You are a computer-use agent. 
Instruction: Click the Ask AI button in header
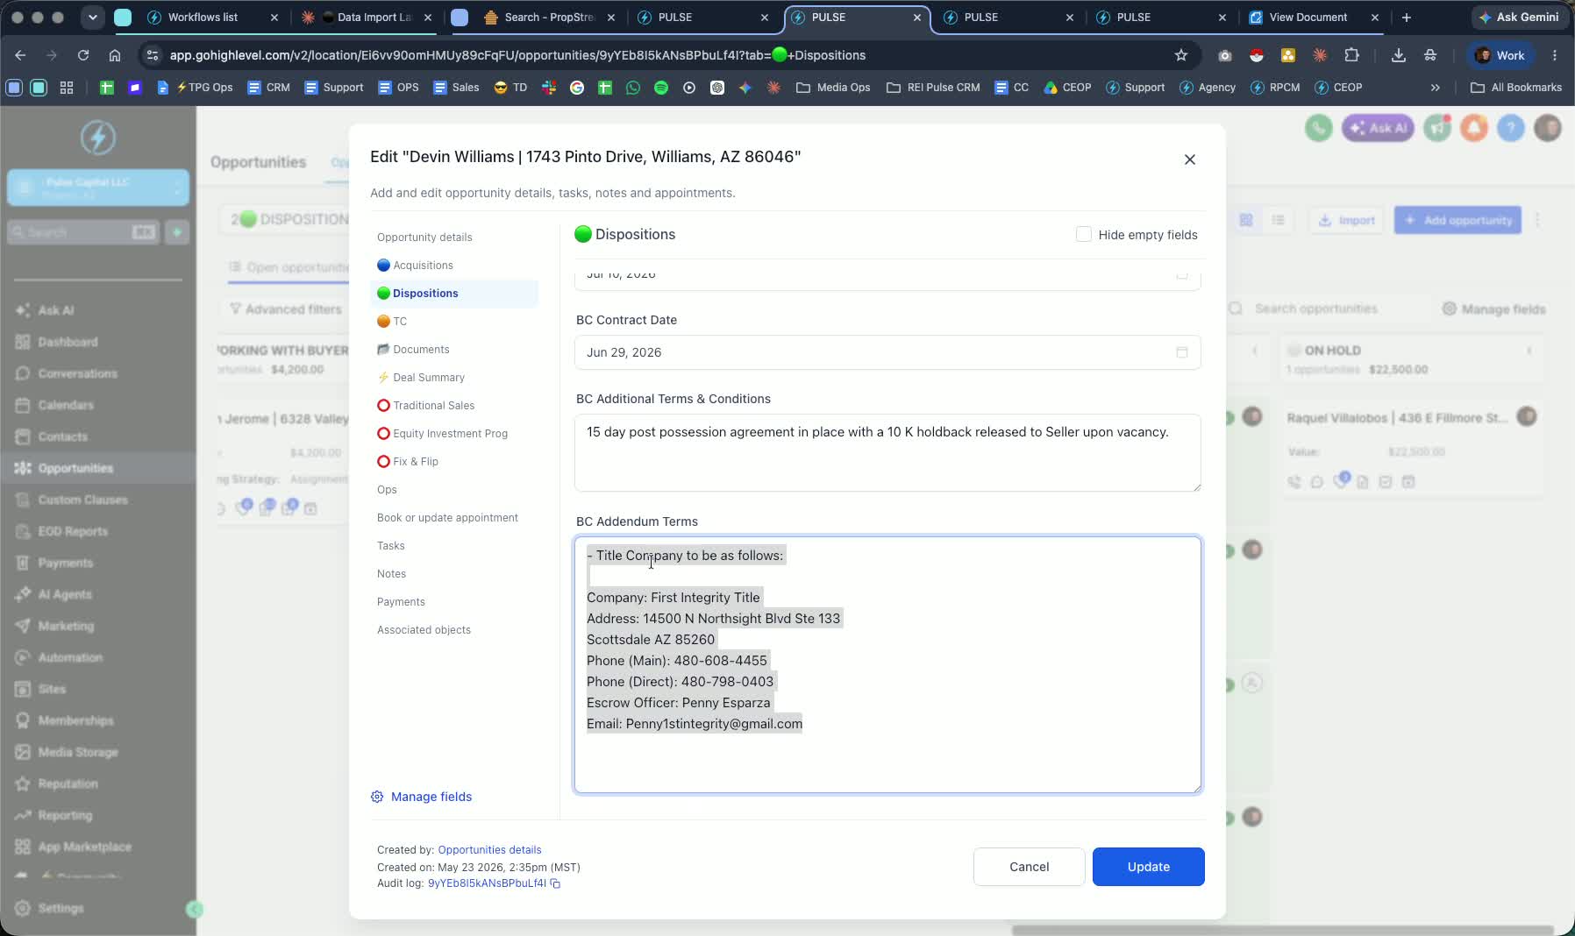coord(1378,128)
